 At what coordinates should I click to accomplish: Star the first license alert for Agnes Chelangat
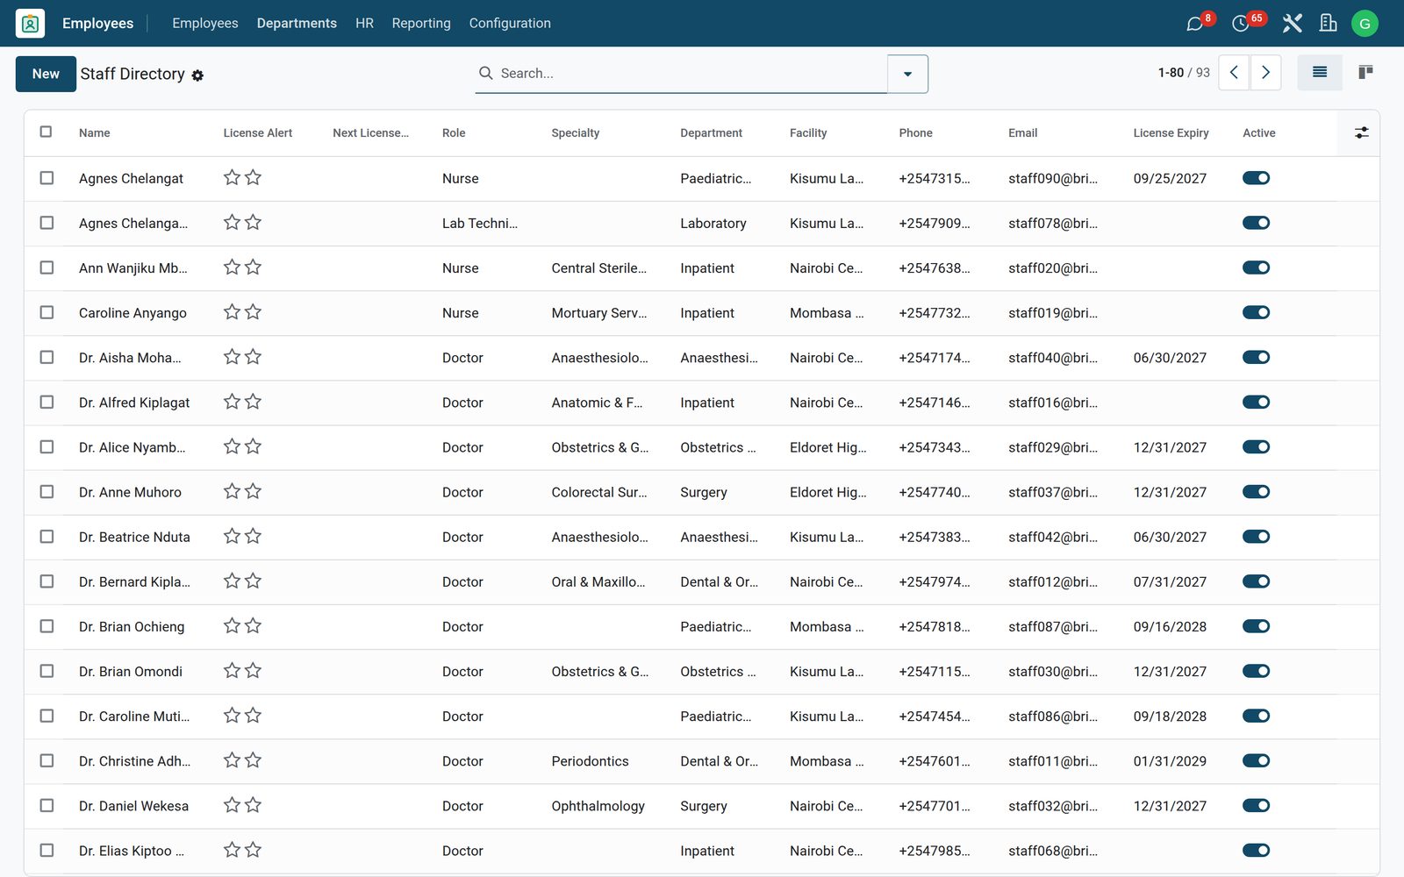click(232, 178)
